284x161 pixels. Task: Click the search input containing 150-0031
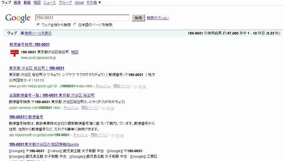(x=82, y=18)
